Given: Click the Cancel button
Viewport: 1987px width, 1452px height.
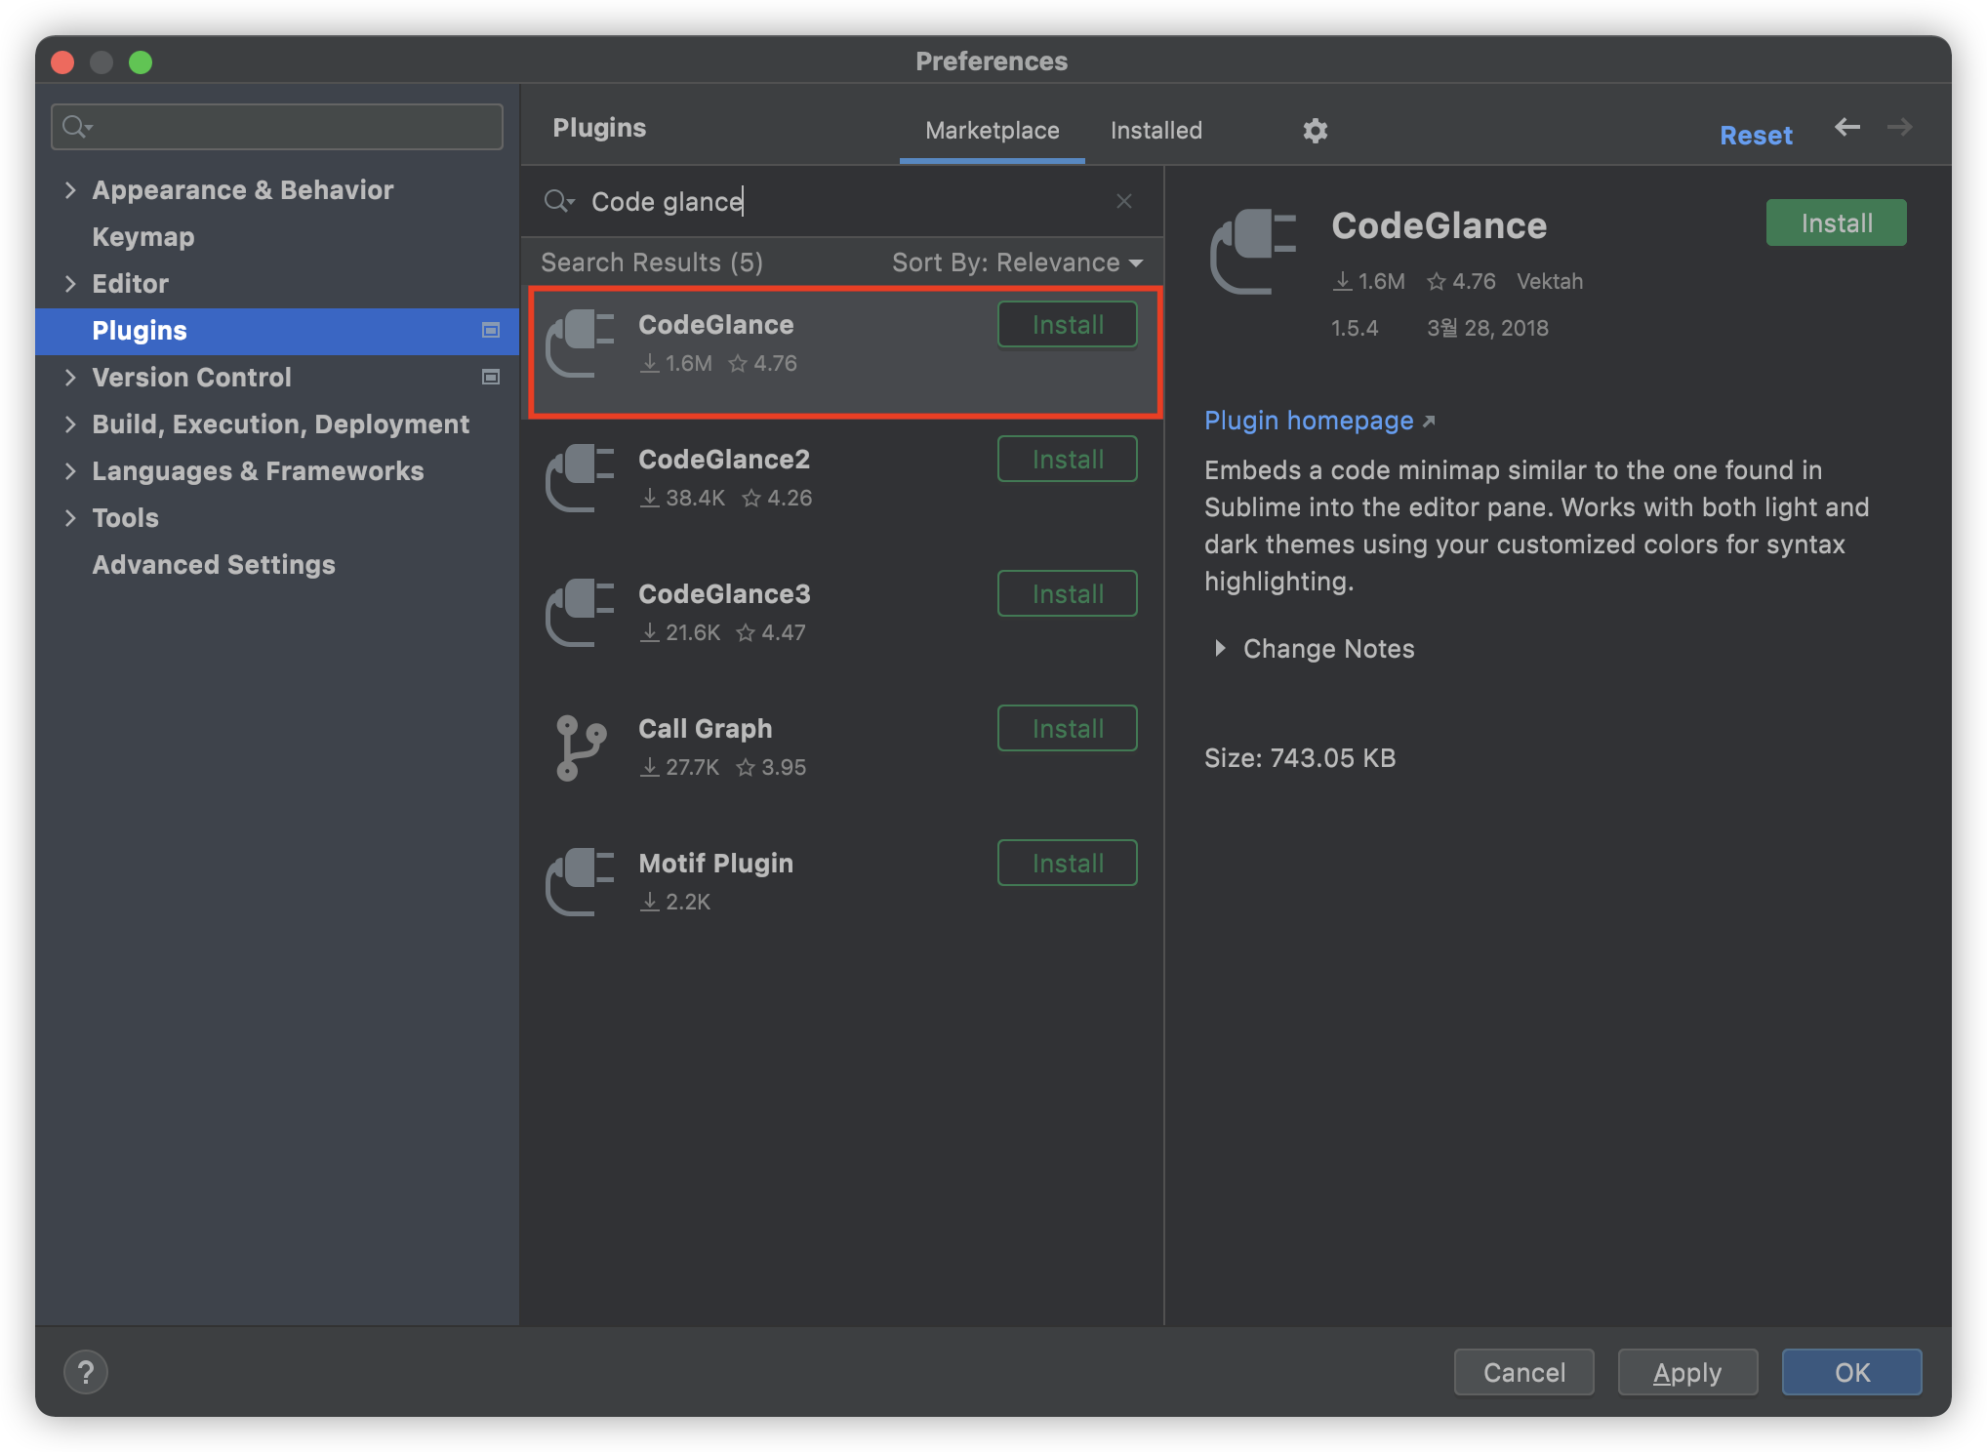Looking at the screenshot, I should coord(1523,1373).
